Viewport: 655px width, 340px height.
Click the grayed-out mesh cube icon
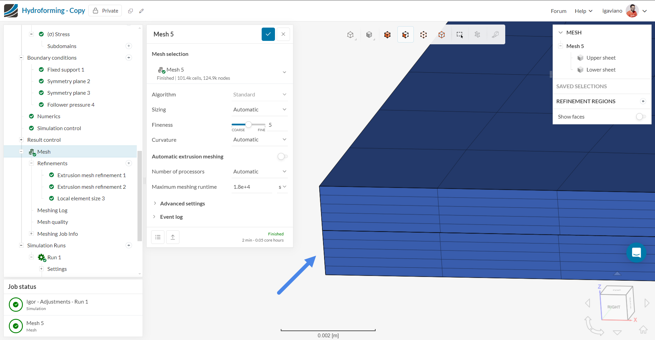click(x=478, y=35)
